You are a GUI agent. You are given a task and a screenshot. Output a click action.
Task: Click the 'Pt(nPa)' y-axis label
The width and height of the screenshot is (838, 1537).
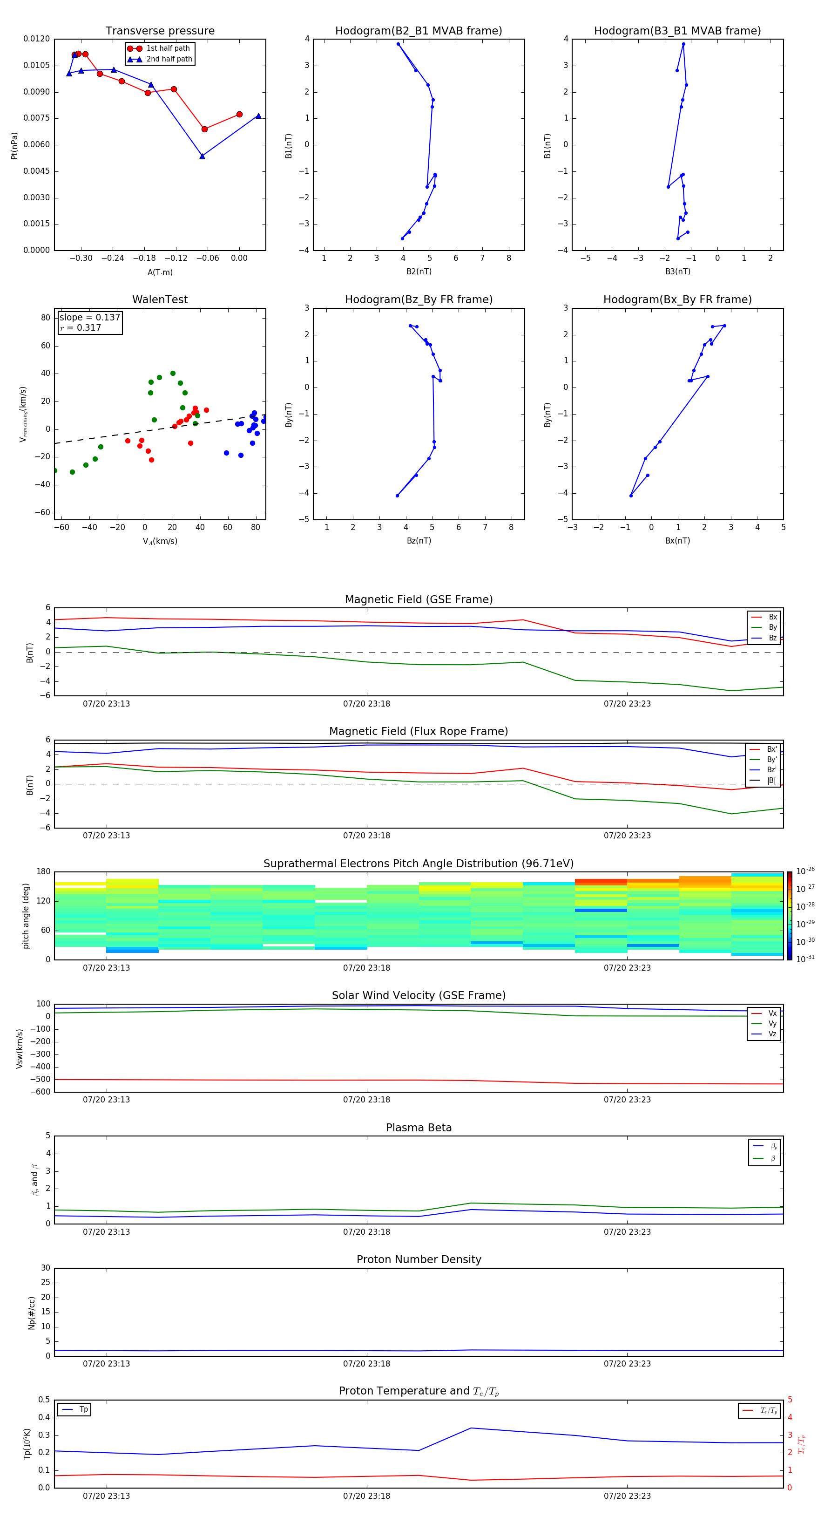point(14,145)
